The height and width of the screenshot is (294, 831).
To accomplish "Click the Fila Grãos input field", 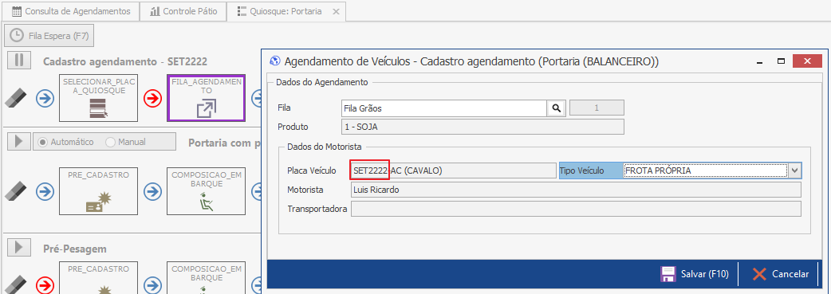I will tap(444, 108).
